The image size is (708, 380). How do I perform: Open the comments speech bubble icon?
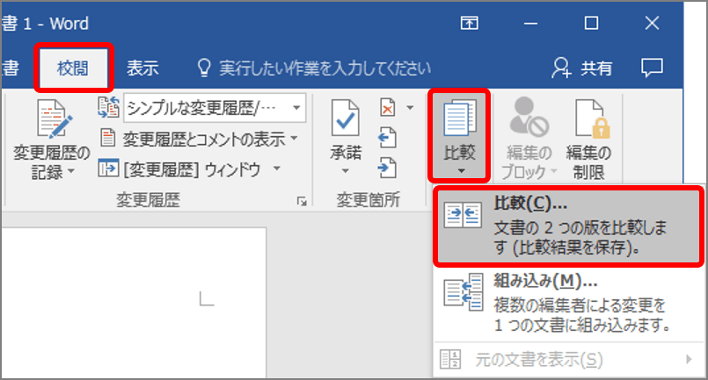(652, 68)
